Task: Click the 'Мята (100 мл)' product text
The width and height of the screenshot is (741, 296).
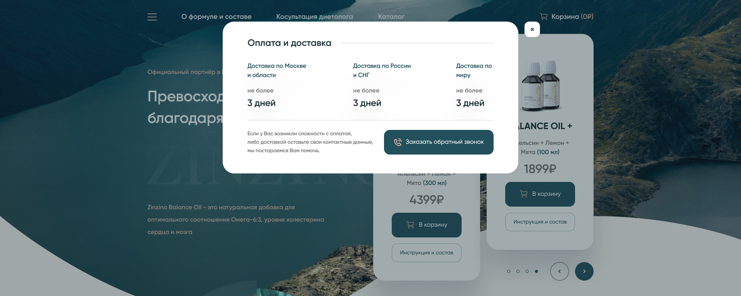Action: [540, 152]
